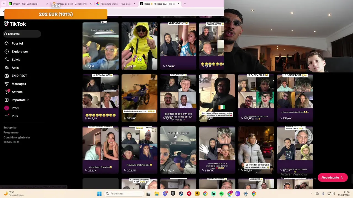Open the yellow hoodie video 633,4K
The height and width of the screenshot is (198, 353).
[x=139, y=46]
